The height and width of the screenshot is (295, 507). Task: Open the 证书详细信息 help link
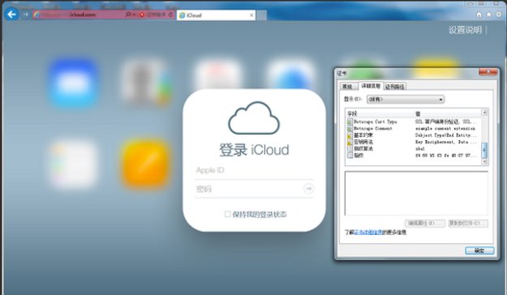(368, 233)
